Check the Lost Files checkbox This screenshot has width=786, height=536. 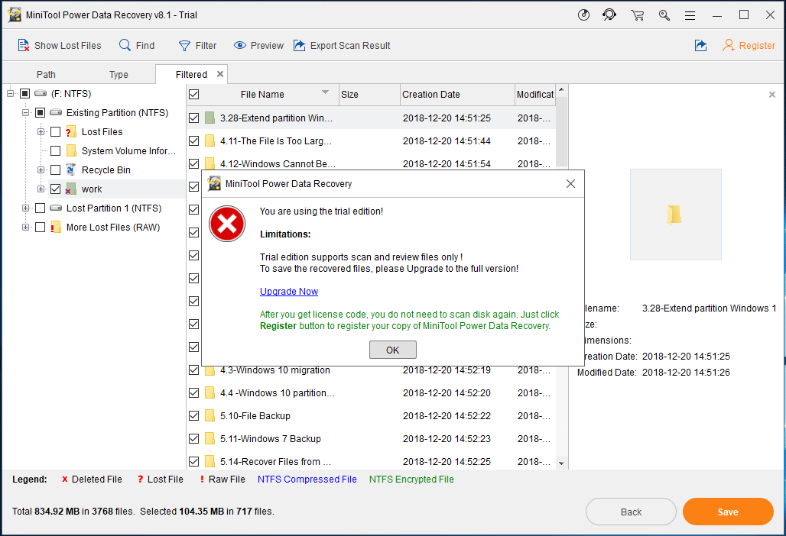click(x=54, y=131)
